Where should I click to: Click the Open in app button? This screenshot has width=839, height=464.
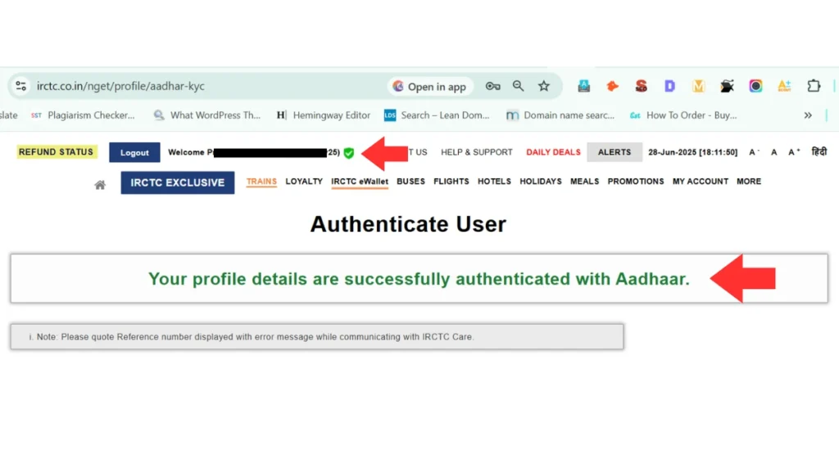pos(429,86)
